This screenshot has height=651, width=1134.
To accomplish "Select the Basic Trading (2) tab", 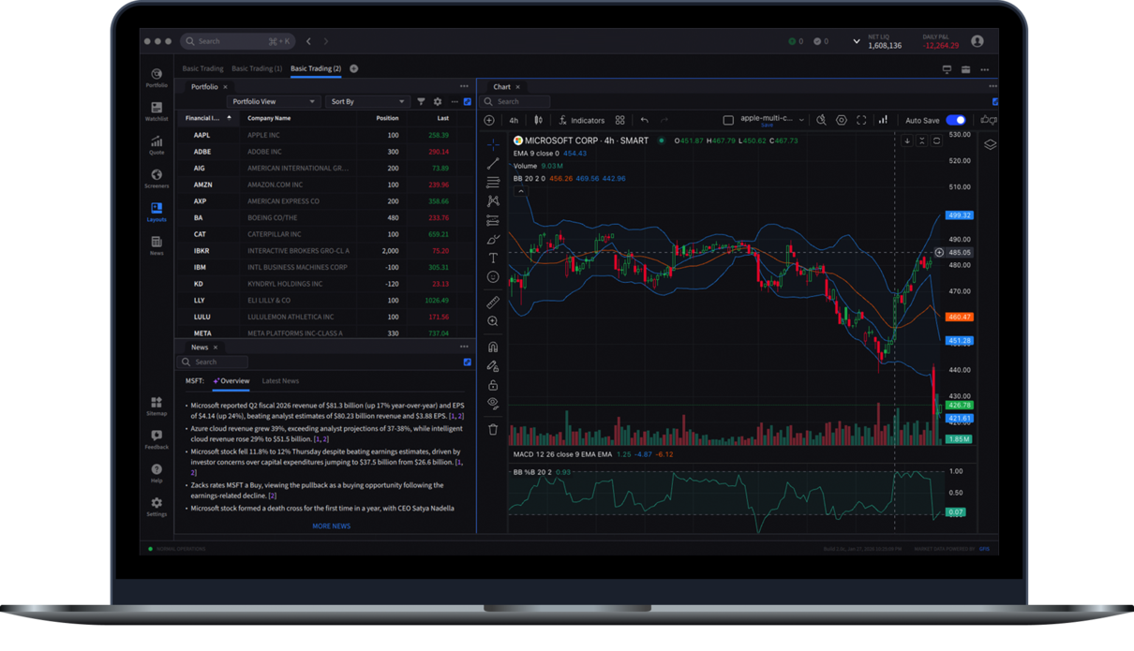I will point(316,68).
